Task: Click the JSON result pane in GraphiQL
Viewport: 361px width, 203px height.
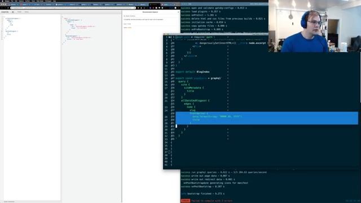Action: [x=91, y=108]
